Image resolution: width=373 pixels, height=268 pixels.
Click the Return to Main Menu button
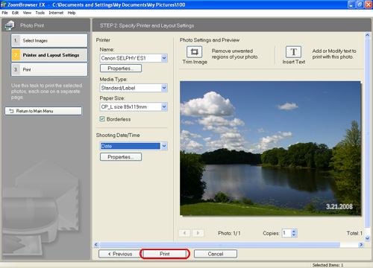43,111
